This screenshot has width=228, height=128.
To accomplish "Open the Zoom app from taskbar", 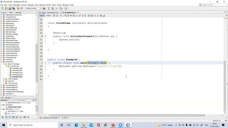I will [x=120, y=125].
